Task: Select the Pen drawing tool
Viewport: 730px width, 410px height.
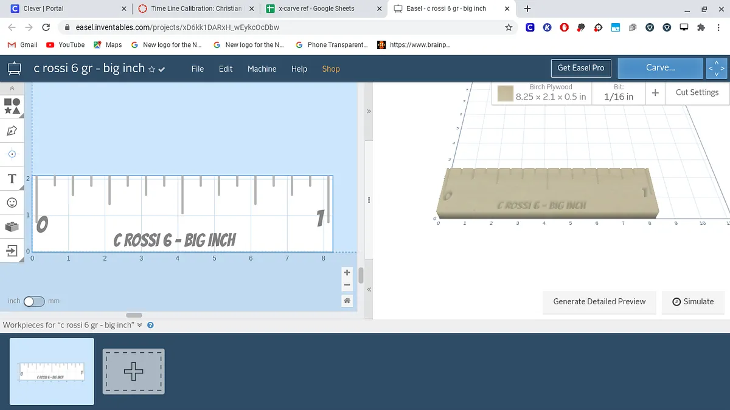Action: coord(12,131)
